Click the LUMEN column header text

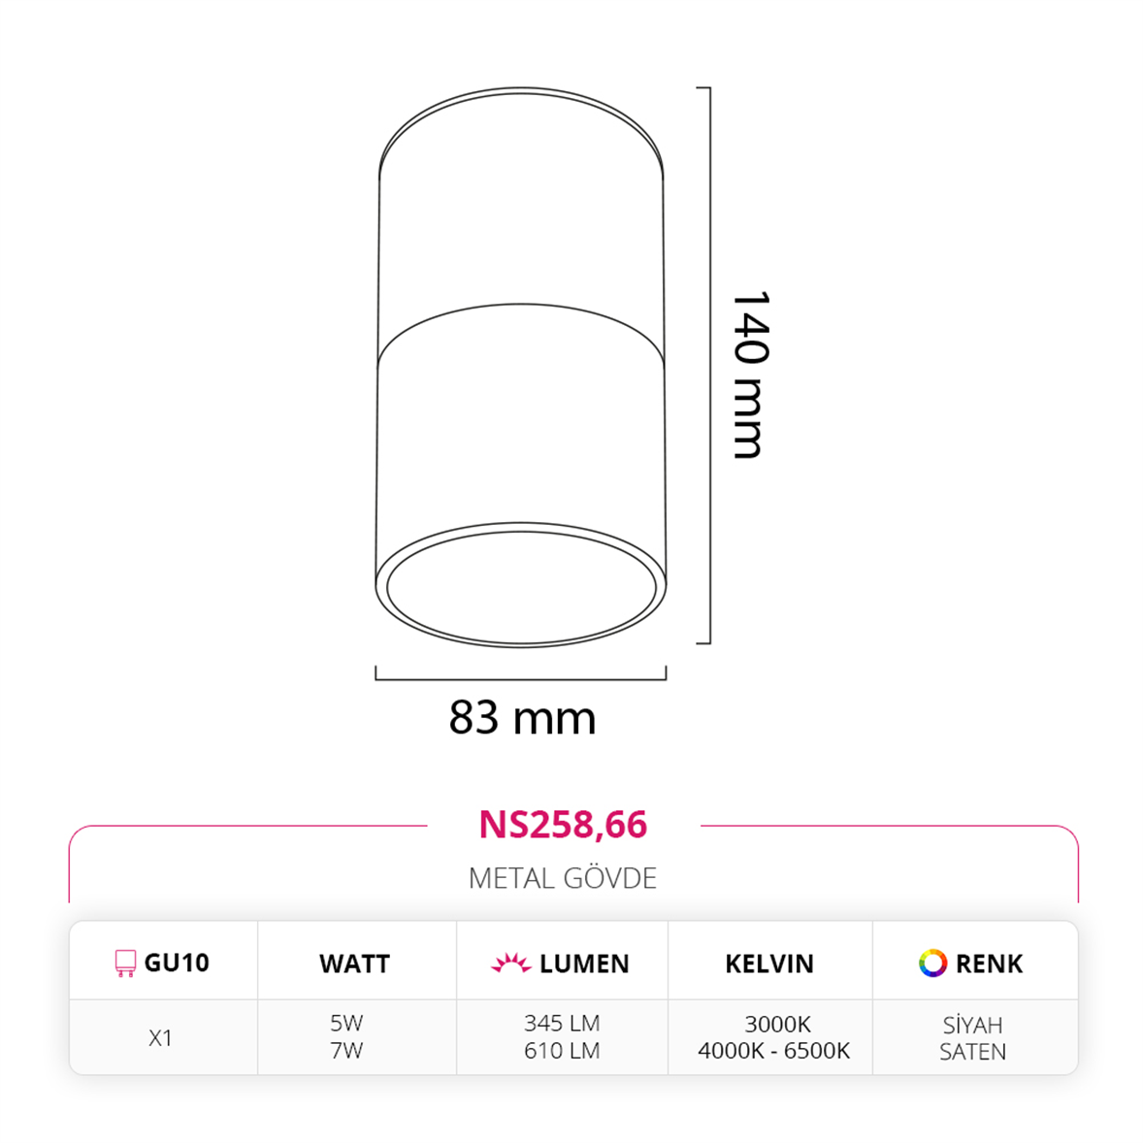coord(585,963)
